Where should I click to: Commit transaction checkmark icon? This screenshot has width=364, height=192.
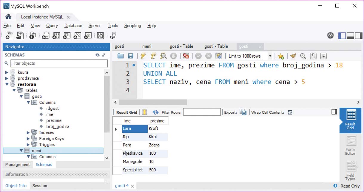tap(198, 56)
